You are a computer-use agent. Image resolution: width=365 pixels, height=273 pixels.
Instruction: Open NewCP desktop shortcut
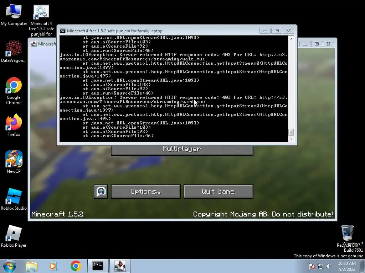point(14,162)
